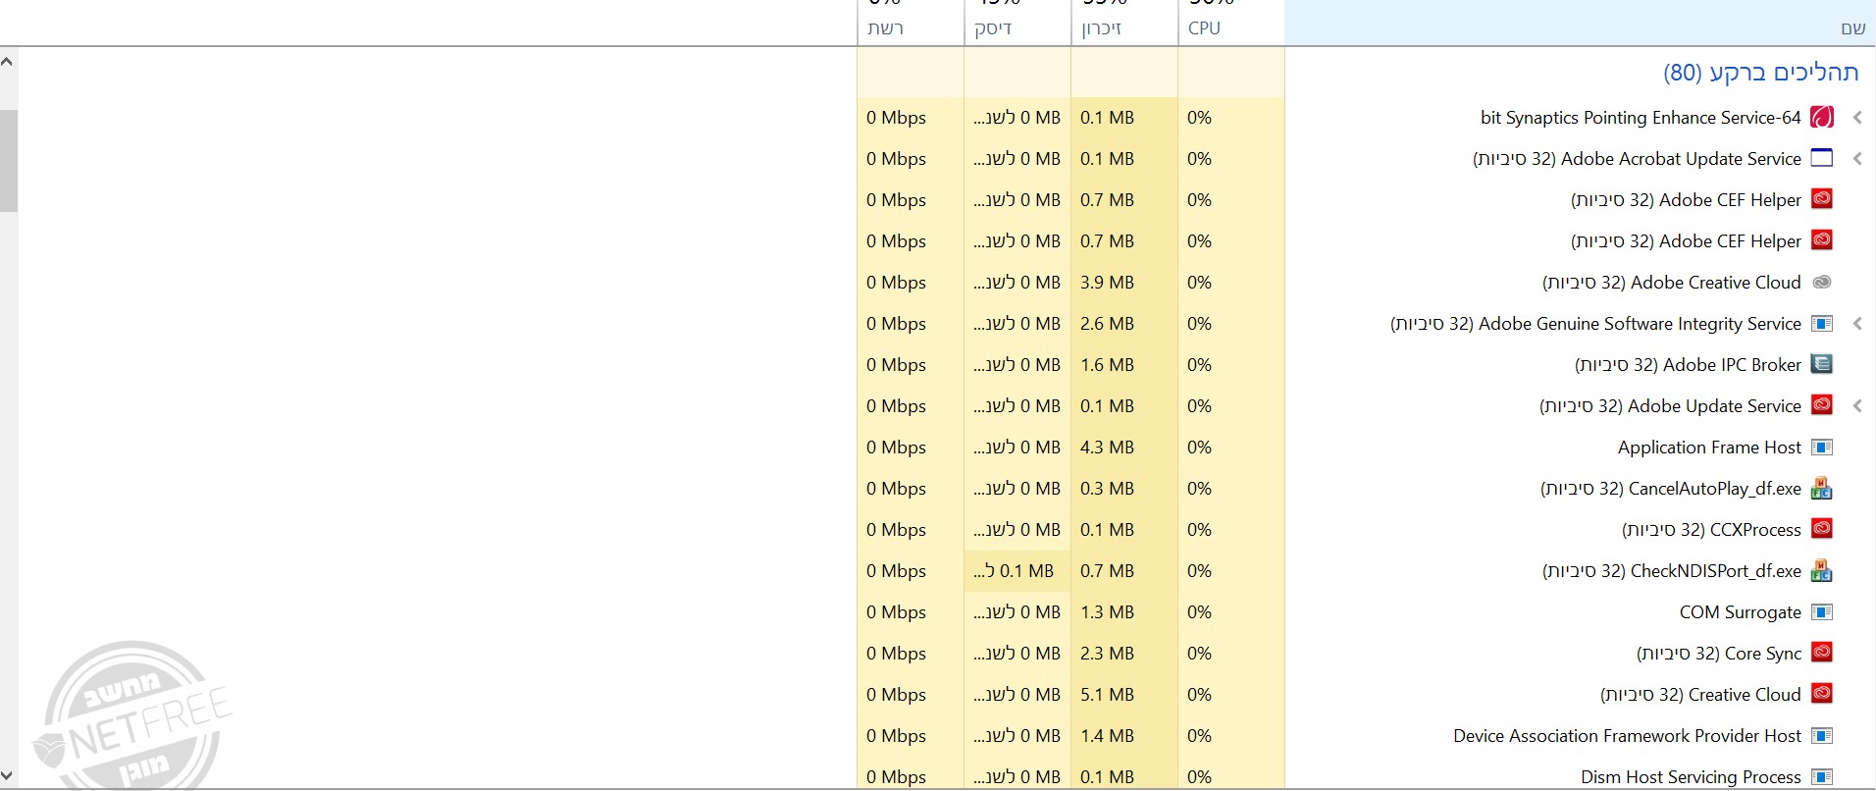The image size is (1876, 791).
Task: Select the Adobe Creative Cloud process name
Action: click(1672, 283)
